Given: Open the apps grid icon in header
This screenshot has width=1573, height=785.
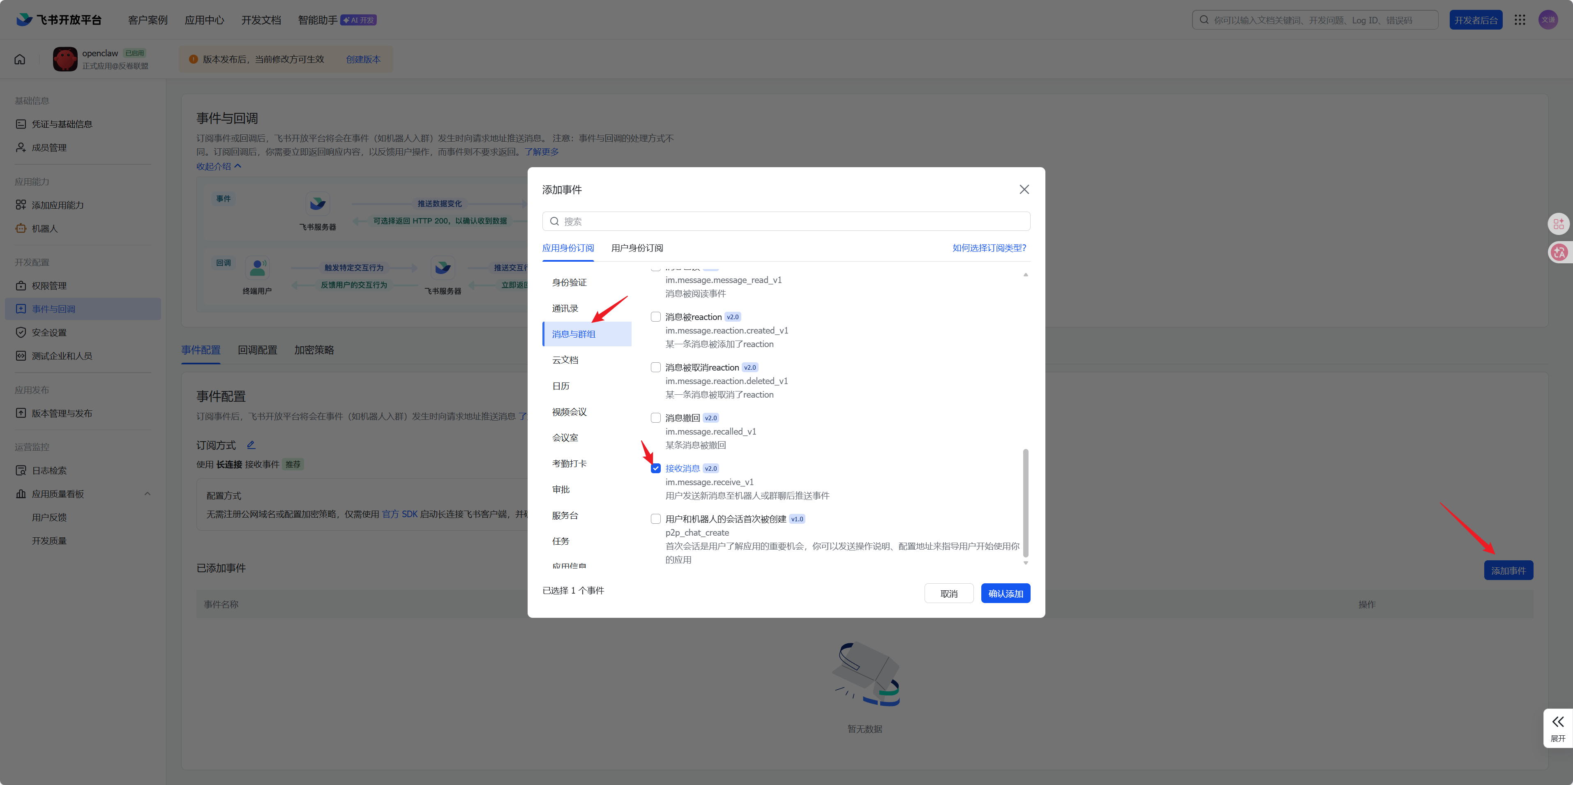Looking at the screenshot, I should [x=1520, y=20].
